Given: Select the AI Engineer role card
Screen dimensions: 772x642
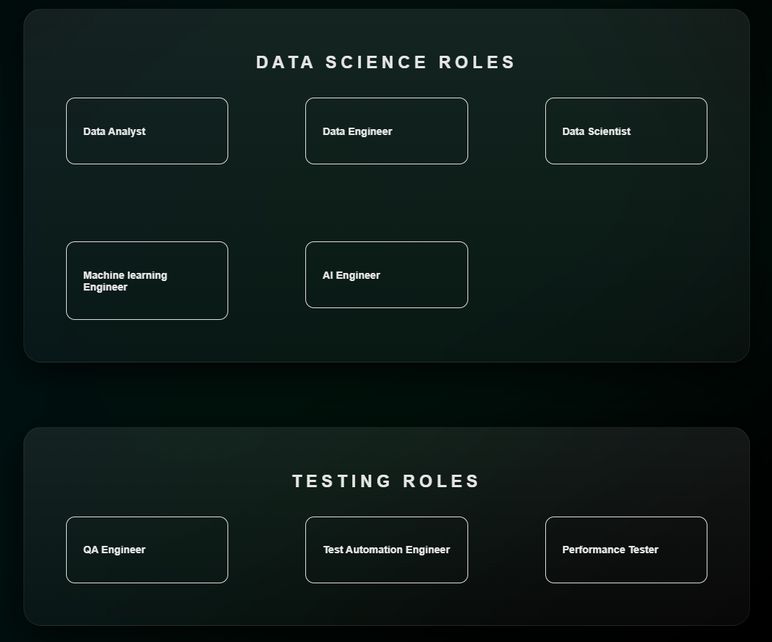Looking at the screenshot, I should pos(386,274).
